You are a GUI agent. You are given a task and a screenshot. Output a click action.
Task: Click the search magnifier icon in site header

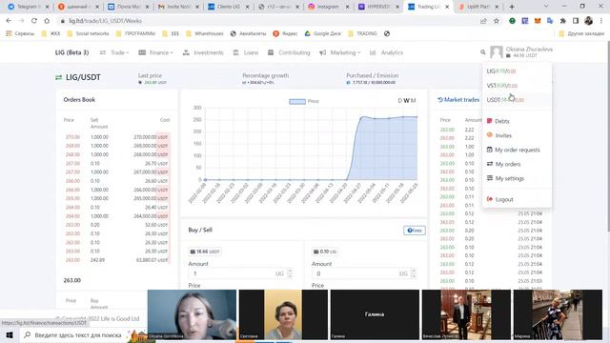pos(483,52)
